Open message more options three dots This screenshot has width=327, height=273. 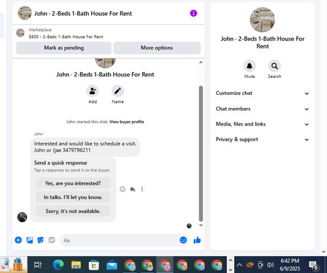point(142,189)
